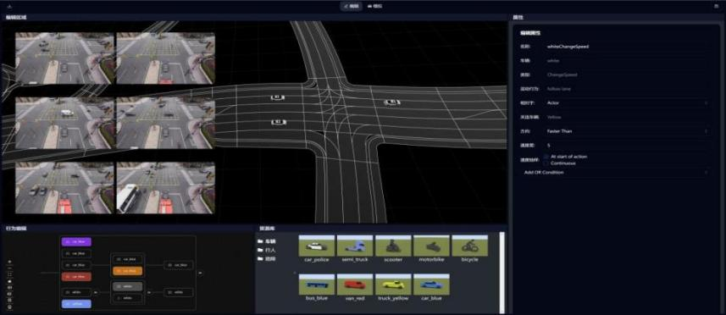This screenshot has height=315, width=726.
Task: Choose the bus_blue asset icon
Action: point(317,285)
